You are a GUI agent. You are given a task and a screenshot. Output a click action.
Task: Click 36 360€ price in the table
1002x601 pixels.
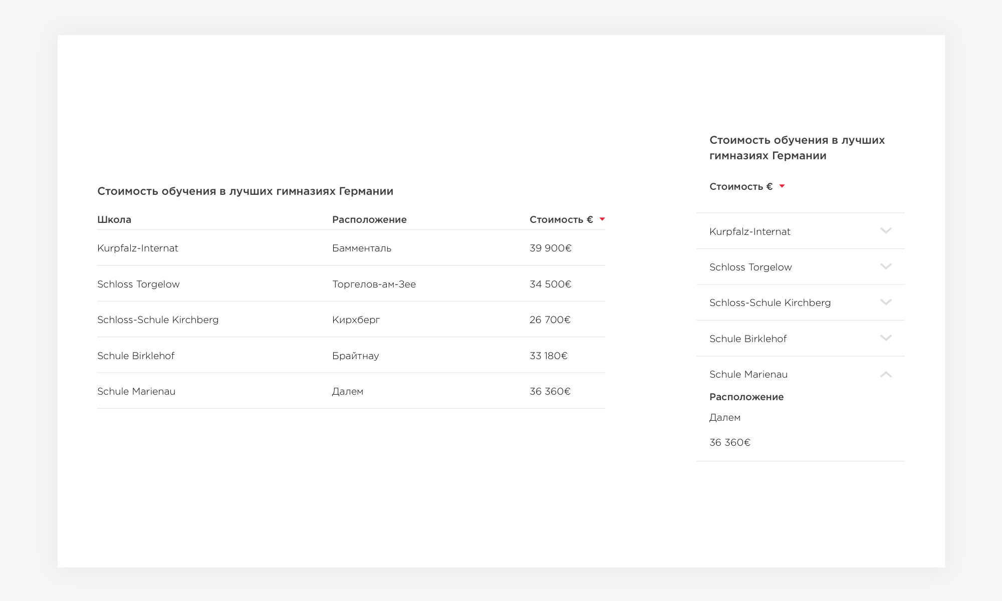coord(550,391)
